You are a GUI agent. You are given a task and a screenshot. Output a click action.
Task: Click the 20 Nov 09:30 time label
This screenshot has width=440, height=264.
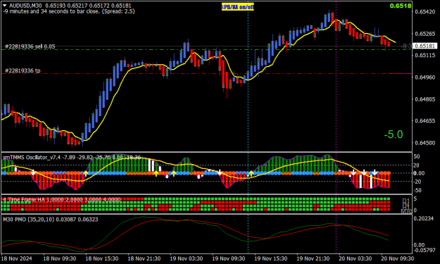[x=397, y=258]
